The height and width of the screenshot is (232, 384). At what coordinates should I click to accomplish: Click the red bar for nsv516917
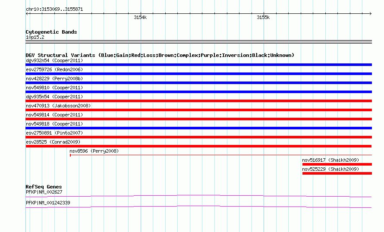(337, 164)
